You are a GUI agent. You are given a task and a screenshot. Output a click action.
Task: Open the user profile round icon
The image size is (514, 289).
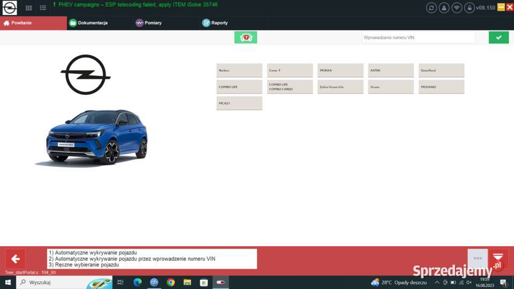[x=444, y=8]
